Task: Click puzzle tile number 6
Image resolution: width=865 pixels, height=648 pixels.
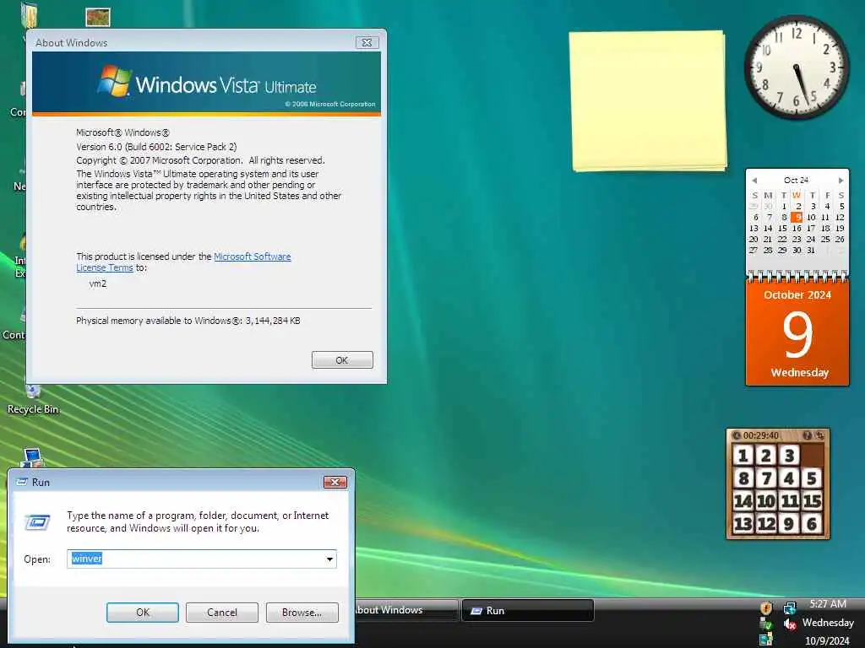Action: click(812, 523)
